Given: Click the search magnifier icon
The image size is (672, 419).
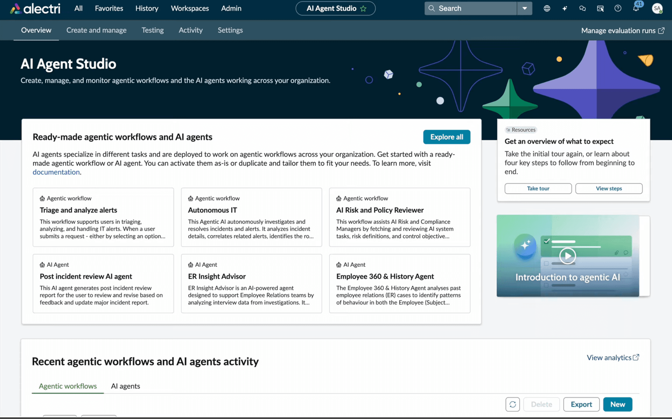Looking at the screenshot, I should click(432, 8).
